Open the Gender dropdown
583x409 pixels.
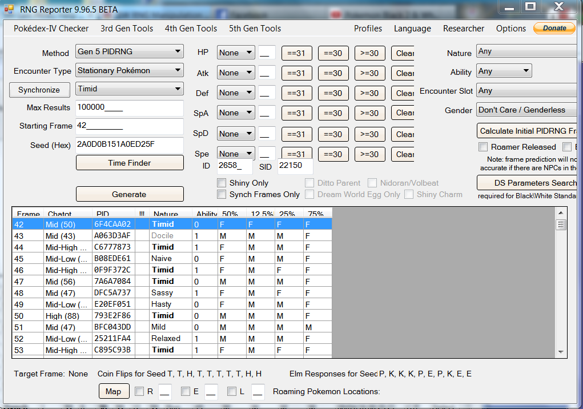[x=526, y=110]
